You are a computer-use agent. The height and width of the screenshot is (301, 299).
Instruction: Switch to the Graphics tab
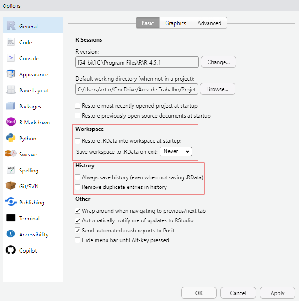(x=176, y=23)
